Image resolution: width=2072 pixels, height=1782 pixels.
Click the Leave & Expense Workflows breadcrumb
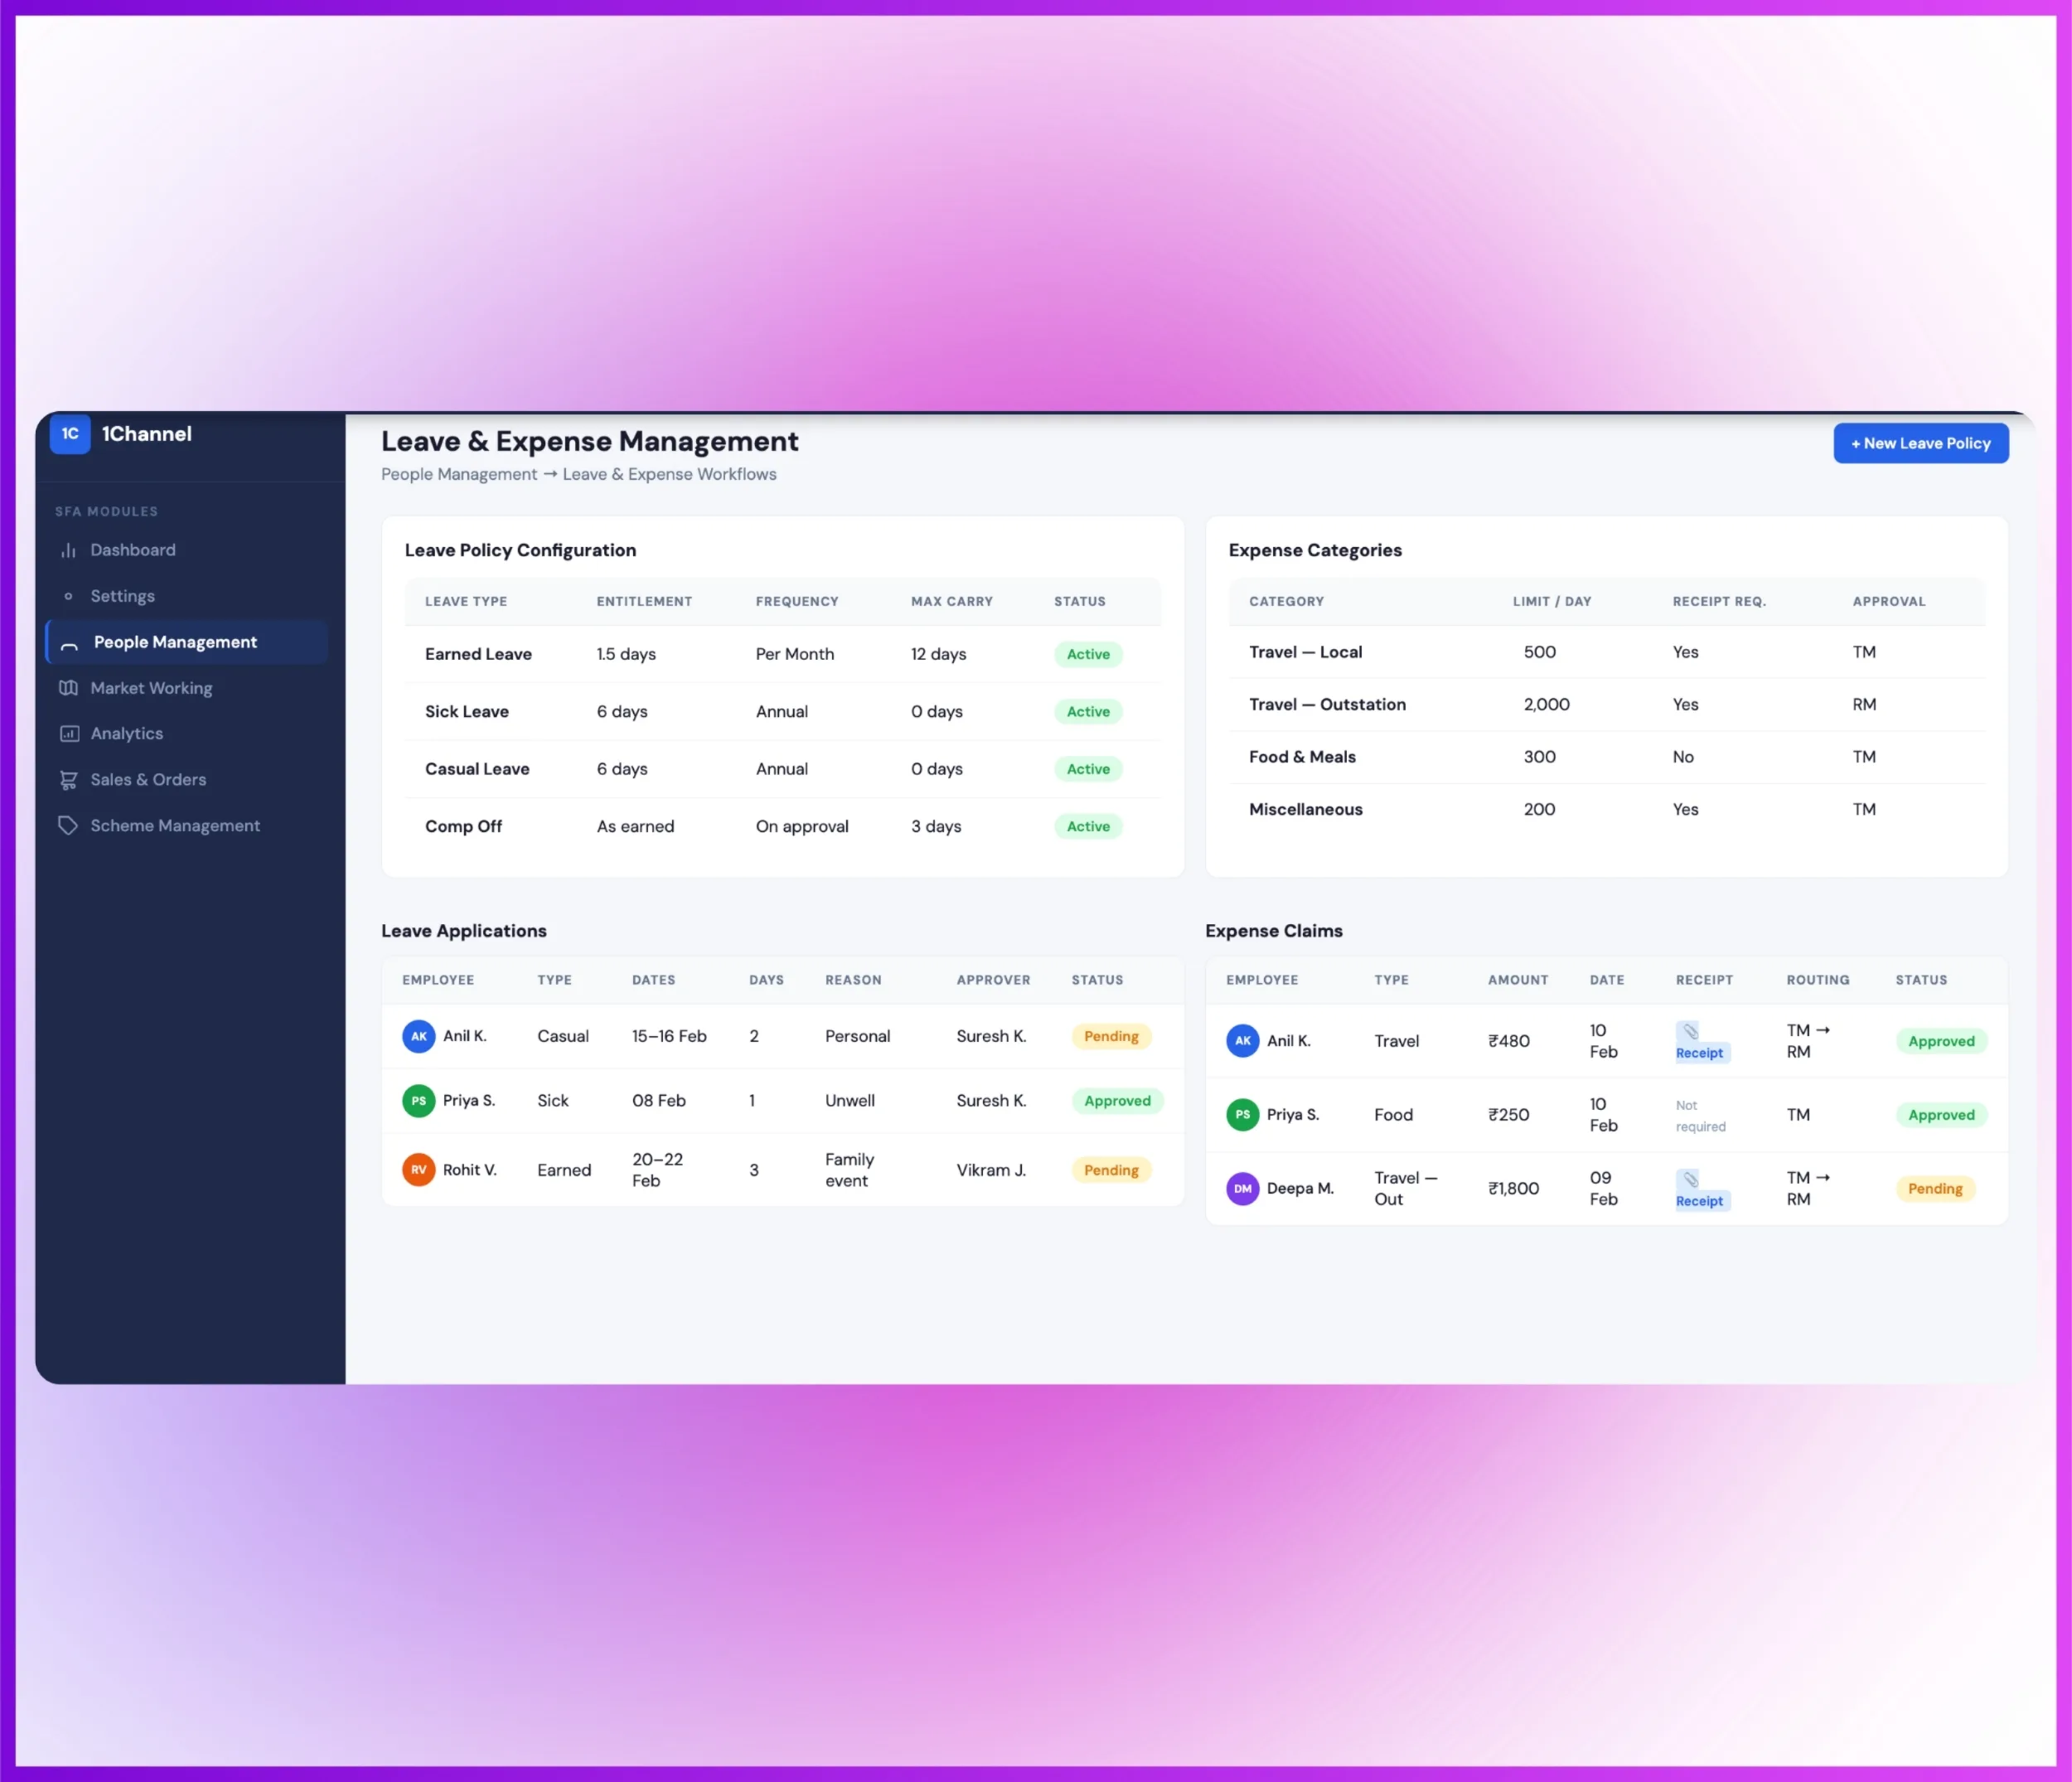[669, 474]
